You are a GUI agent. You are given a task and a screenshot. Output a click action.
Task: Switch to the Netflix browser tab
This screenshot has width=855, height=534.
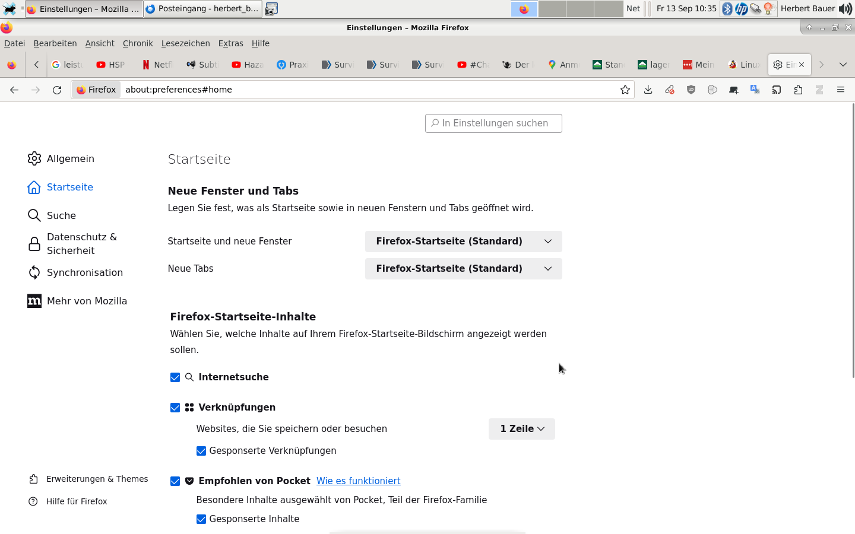point(157,65)
